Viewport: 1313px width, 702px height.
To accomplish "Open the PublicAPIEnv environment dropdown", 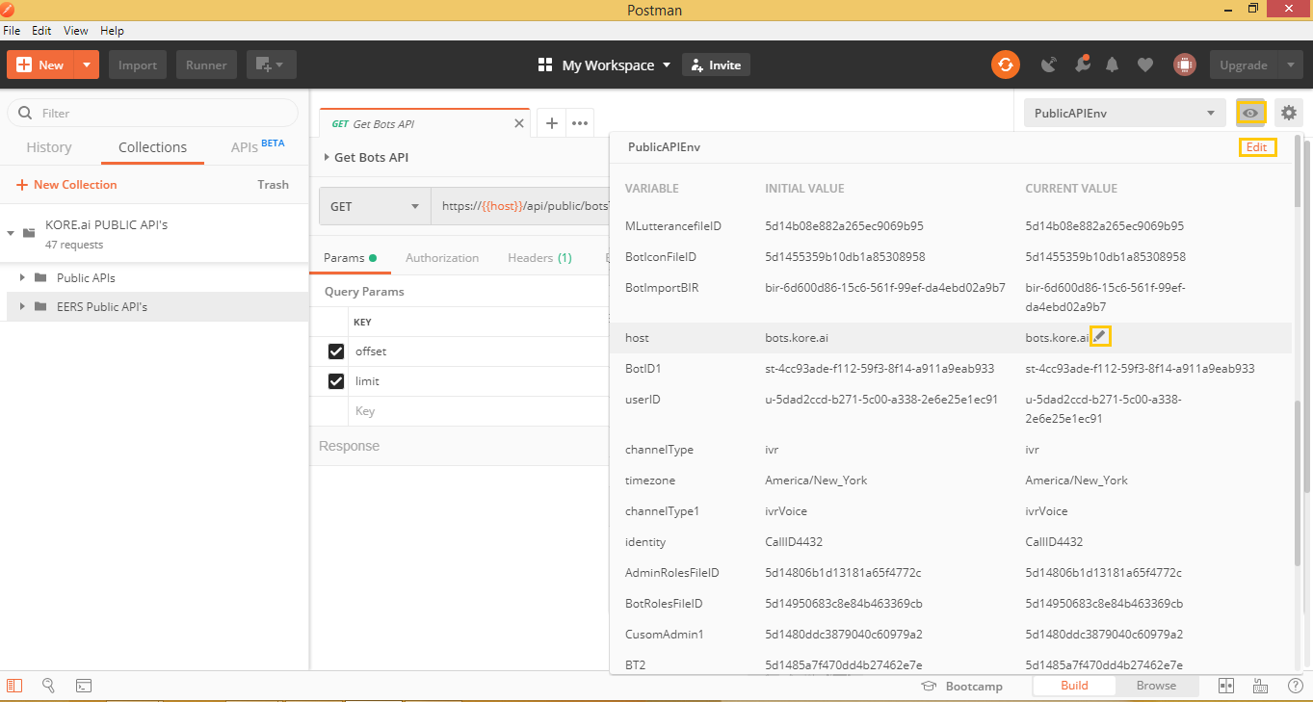I will pyautogui.click(x=1123, y=113).
